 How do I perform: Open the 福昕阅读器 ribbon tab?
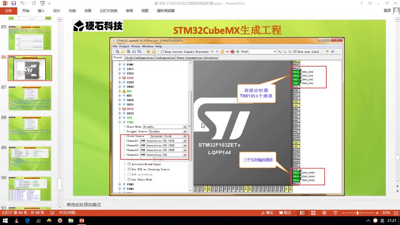[166, 11]
